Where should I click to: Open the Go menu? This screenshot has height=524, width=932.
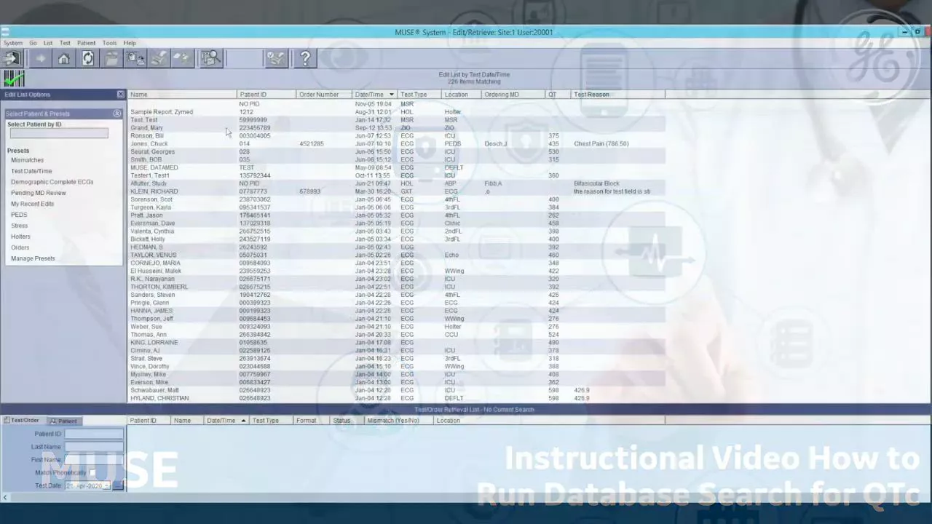coord(33,43)
